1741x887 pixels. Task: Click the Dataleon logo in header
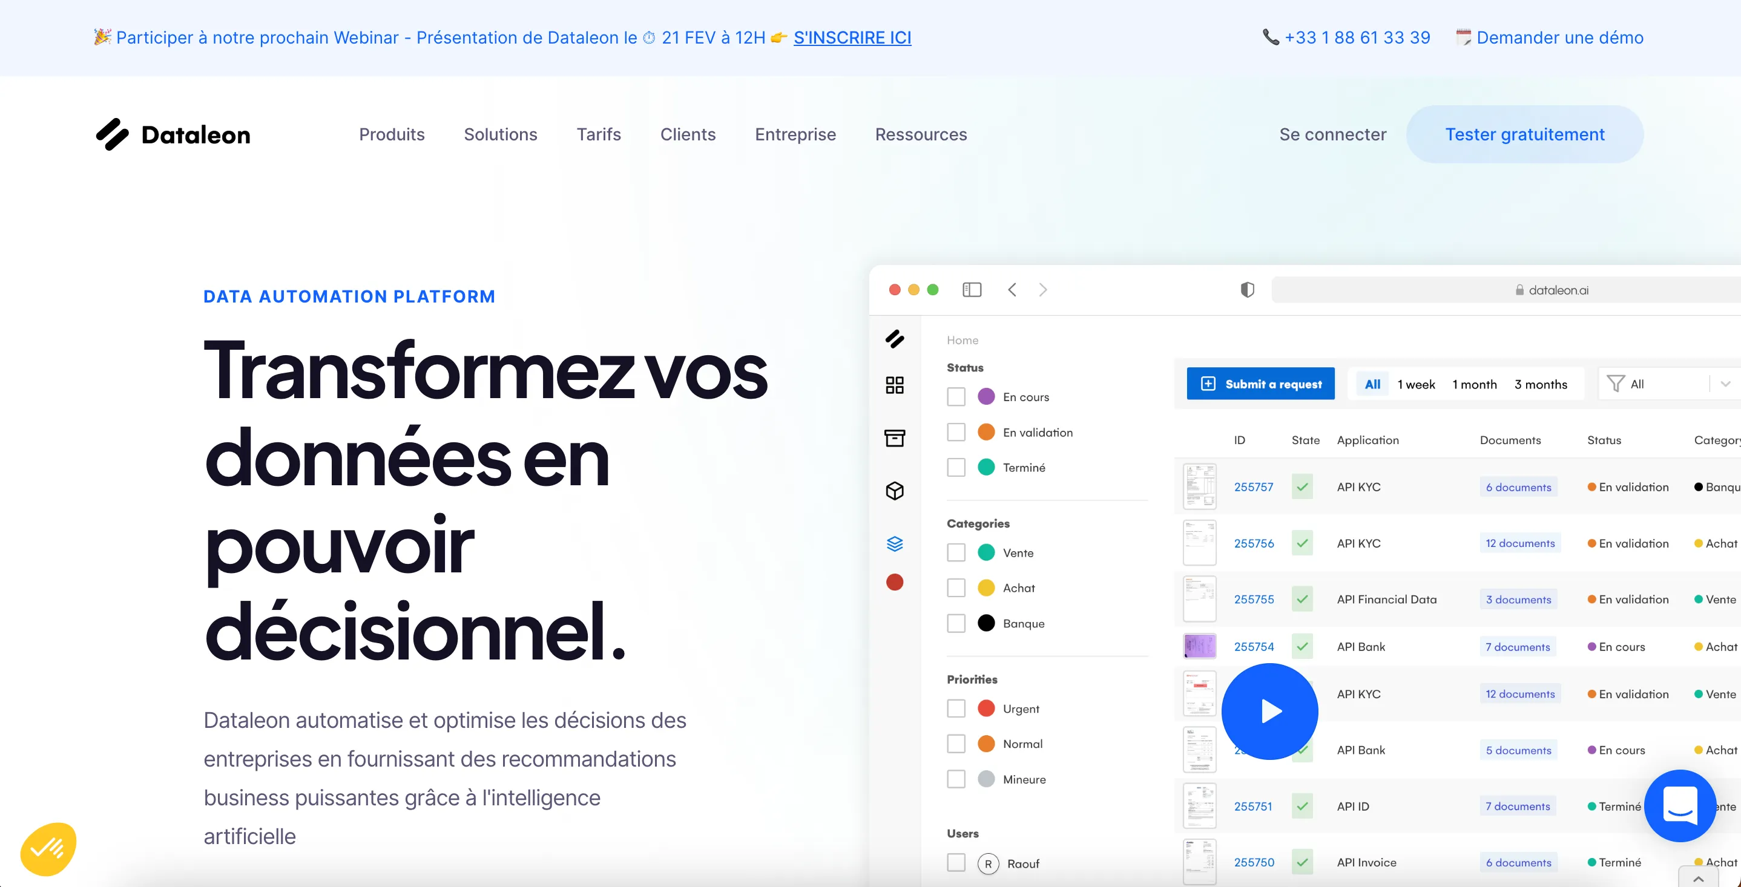[x=173, y=134]
